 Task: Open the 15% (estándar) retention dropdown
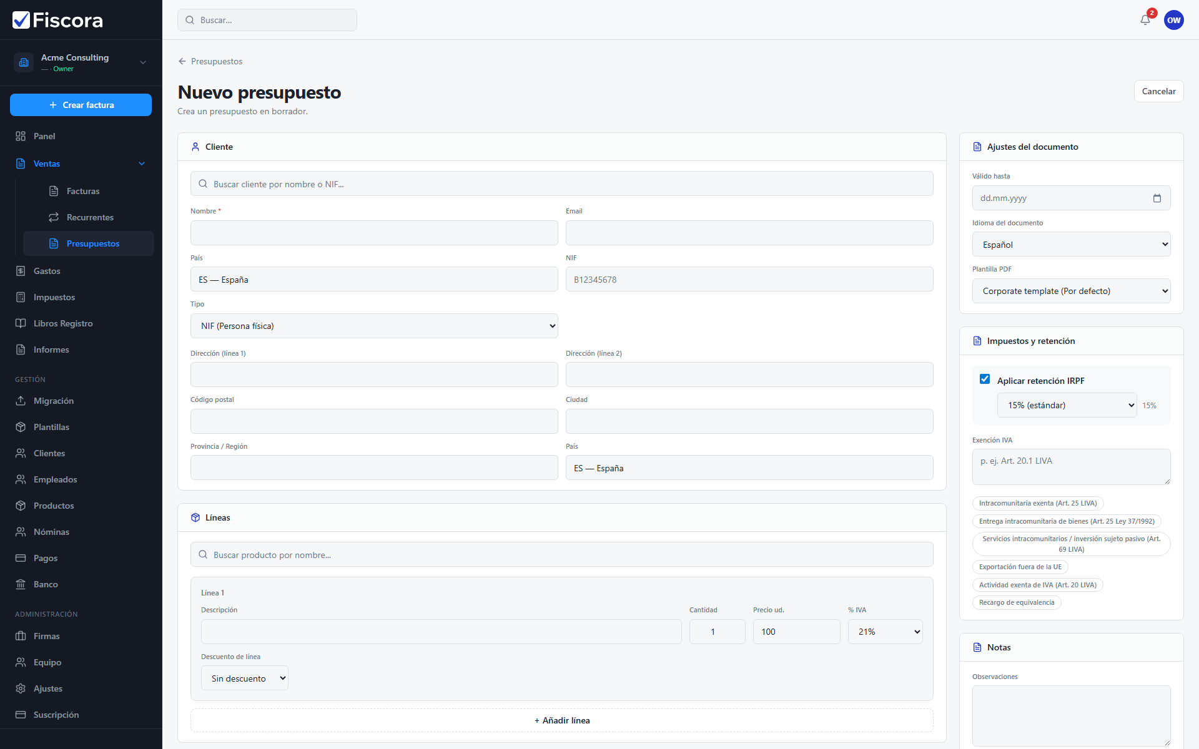[1067, 405]
